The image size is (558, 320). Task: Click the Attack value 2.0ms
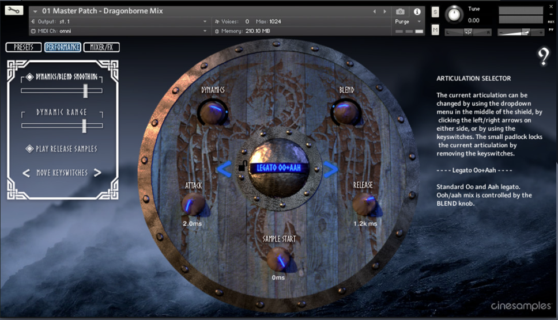point(192,224)
